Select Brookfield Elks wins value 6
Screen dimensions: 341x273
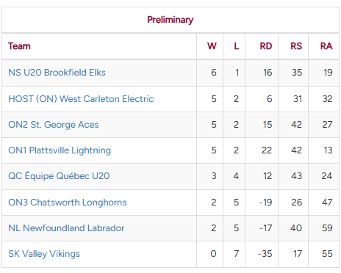point(214,73)
